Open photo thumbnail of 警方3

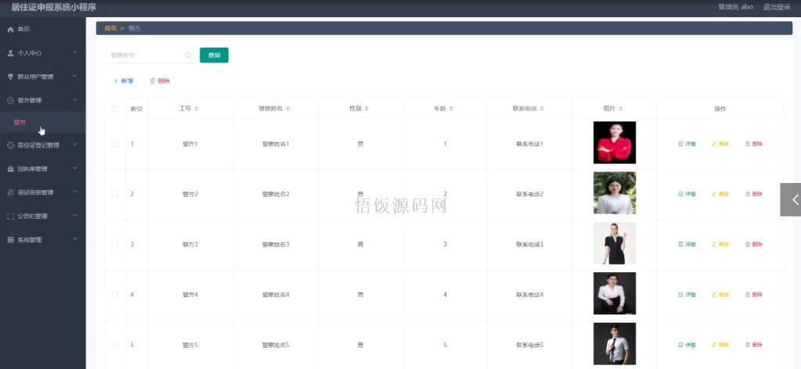(x=615, y=243)
